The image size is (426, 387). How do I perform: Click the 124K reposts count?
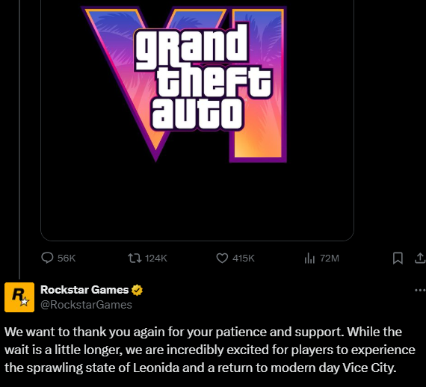click(x=156, y=258)
